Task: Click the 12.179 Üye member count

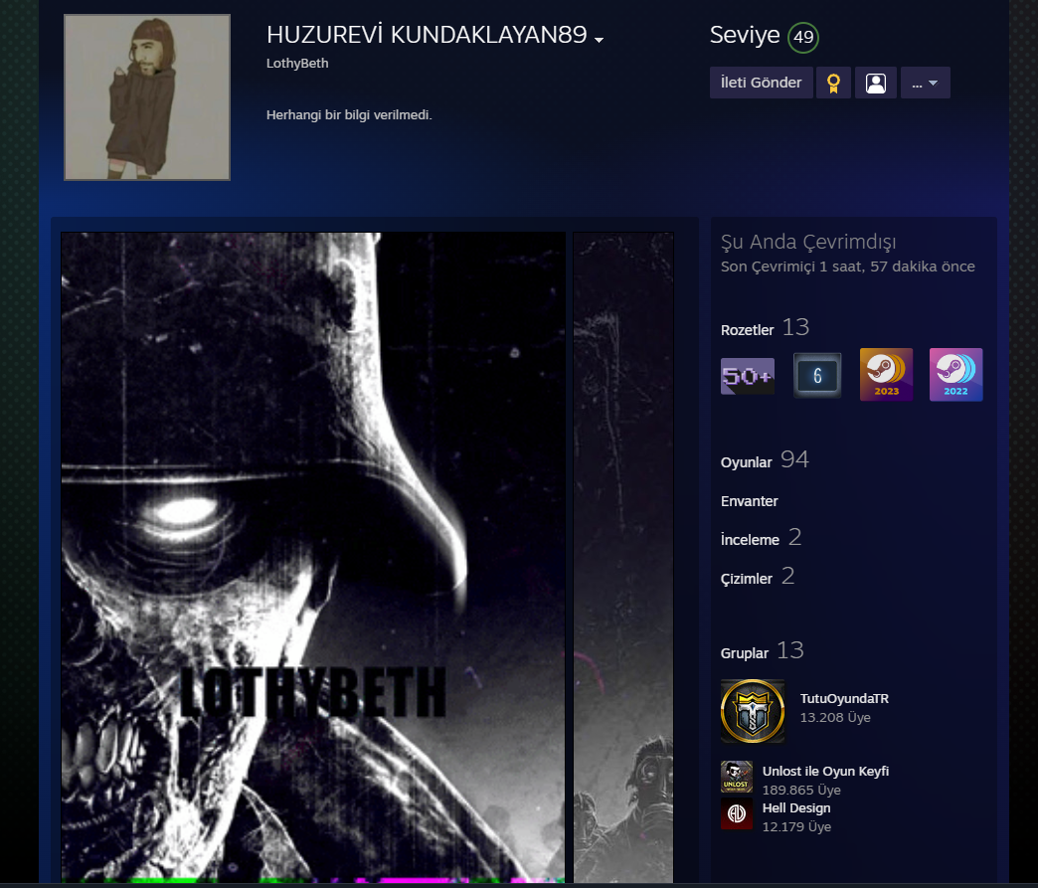Action: click(x=796, y=827)
